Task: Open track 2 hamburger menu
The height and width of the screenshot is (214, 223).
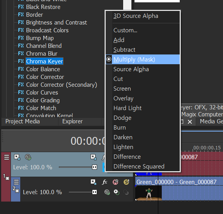Action: [x=16, y=182]
